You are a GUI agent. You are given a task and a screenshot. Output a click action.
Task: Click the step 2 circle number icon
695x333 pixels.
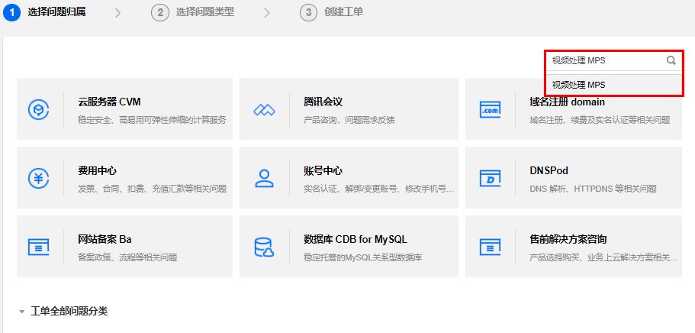coord(160,12)
